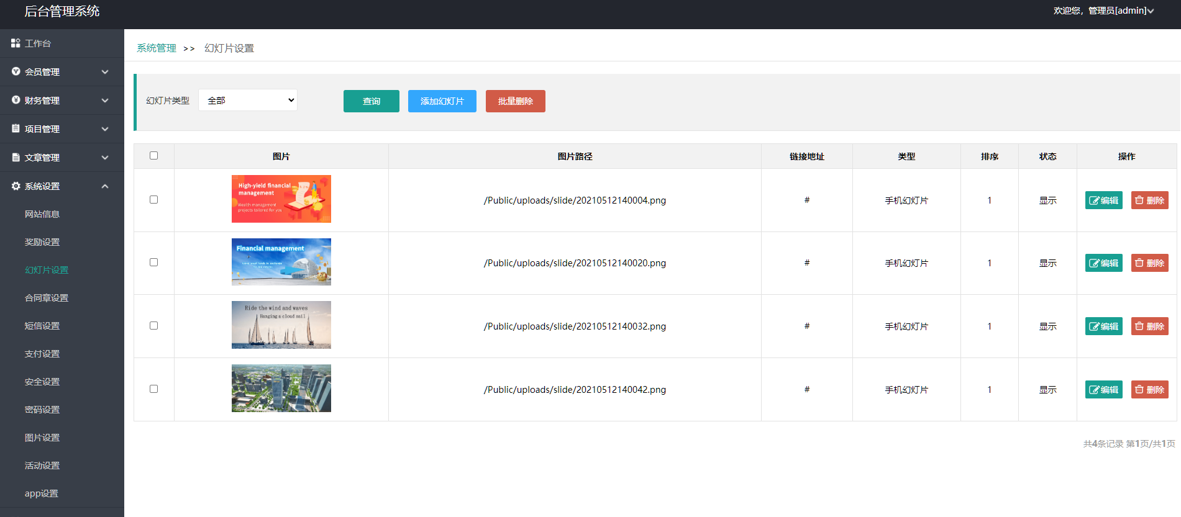1181x517 pixels.
Task: Click the 系统管理 breadcrumb link
Action: pyautogui.click(x=157, y=48)
